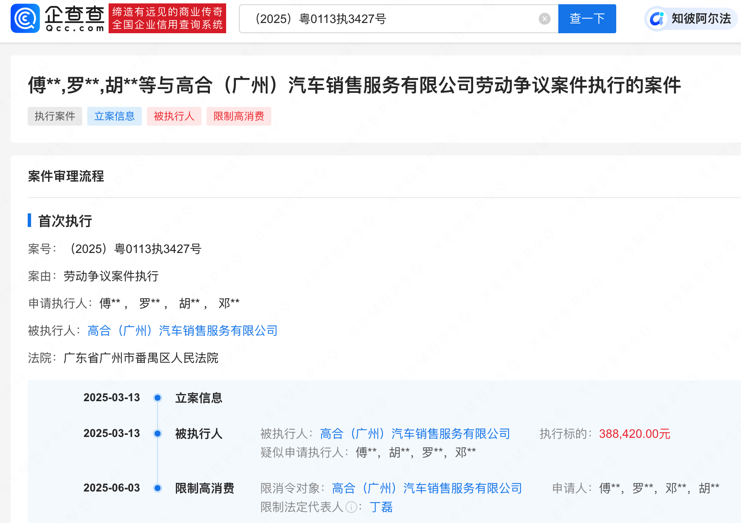The height and width of the screenshot is (523, 741).
Task: Open the info icon beside 限制法定代表人
Action: tap(351, 507)
